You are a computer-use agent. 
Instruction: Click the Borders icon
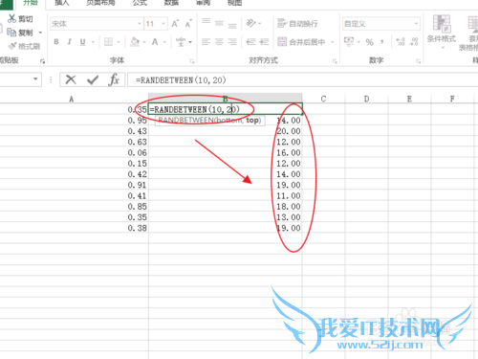tap(108, 42)
